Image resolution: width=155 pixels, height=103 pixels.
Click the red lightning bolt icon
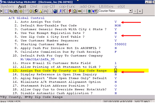point(70,11)
